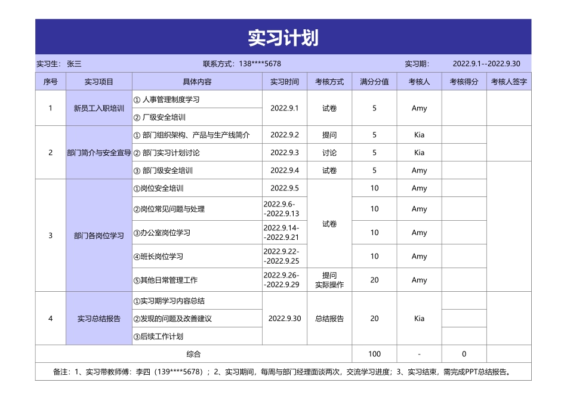This screenshot has height=401, width=567.
Task: Select date cell 2022.9.22--2022.9.25
Action: pyautogui.click(x=285, y=257)
